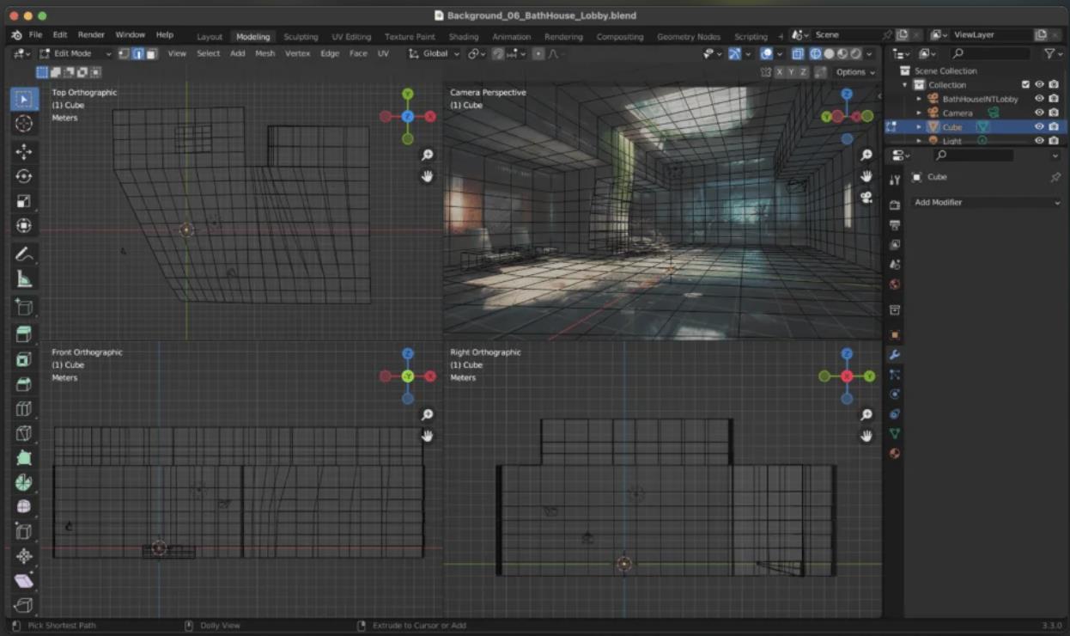Open the Options dropdown
The image size is (1070, 636).
coord(854,72)
